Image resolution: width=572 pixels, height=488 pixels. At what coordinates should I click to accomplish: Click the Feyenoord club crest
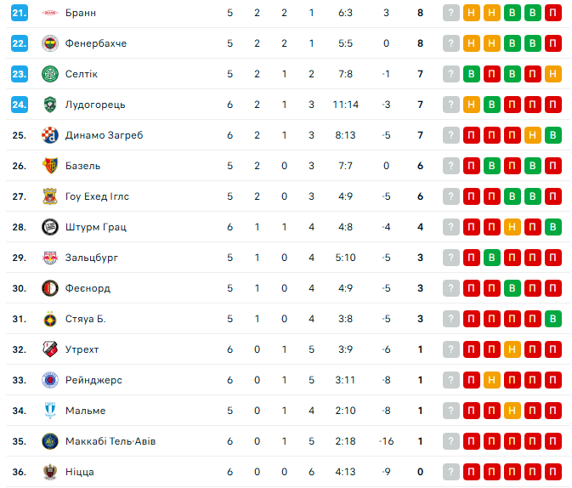pos(49,288)
